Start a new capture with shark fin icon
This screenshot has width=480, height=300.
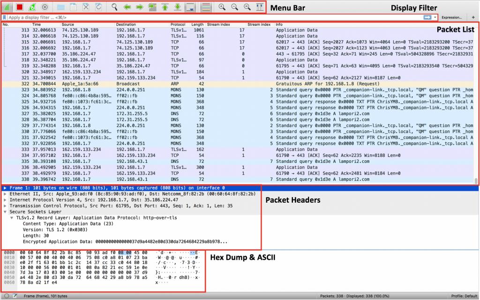[7, 7]
